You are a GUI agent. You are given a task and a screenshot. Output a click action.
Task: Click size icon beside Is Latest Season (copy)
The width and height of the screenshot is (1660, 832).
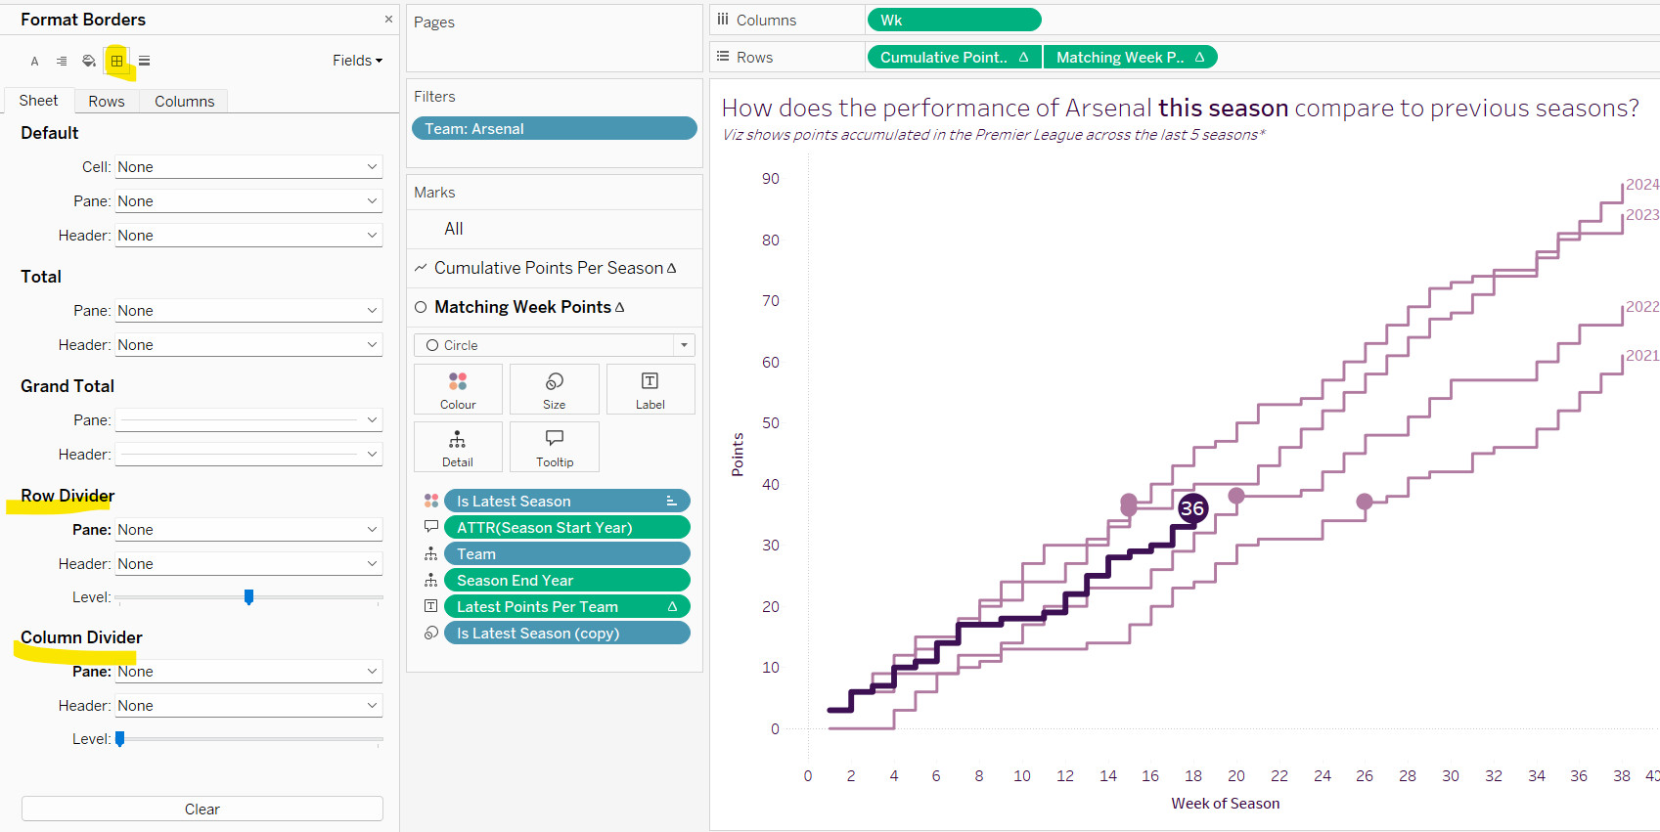430,633
